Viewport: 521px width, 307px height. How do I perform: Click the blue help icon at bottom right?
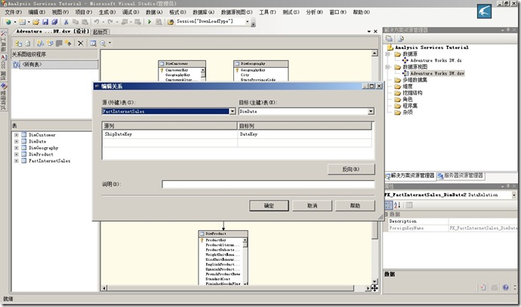tap(506, 287)
